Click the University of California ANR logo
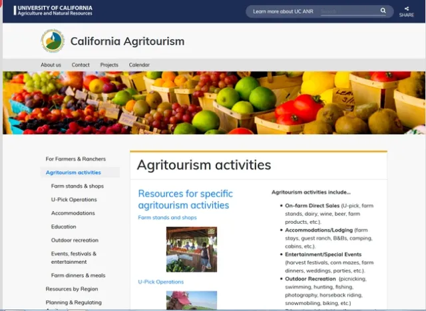This screenshot has height=311, width=426. pos(53,11)
